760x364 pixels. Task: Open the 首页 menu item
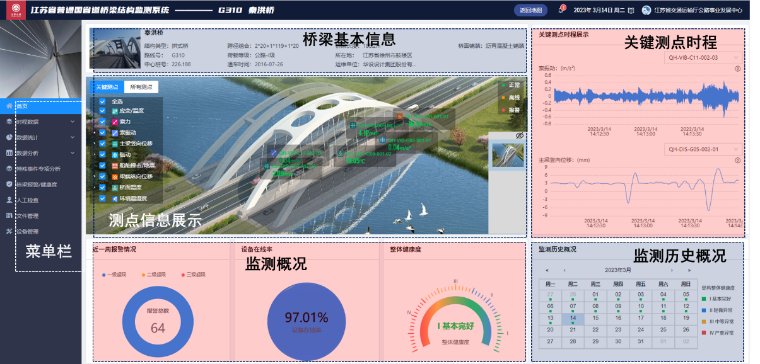pos(40,106)
